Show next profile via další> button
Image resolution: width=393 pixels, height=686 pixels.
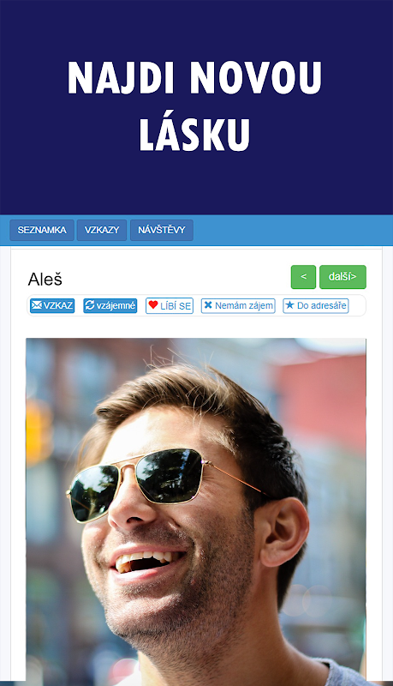coord(342,277)
